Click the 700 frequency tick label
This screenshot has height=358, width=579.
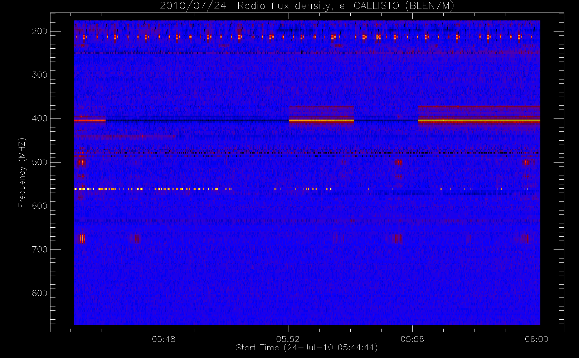click(40, 250)
